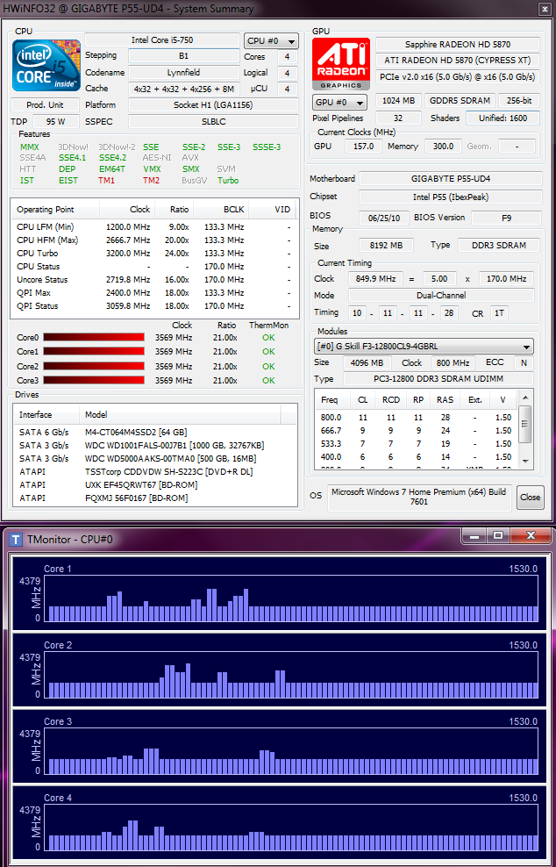Viewport: 556px width, 867px height.
Task: Select the CPU LFM (Min) row
Action: coord(154,226)
